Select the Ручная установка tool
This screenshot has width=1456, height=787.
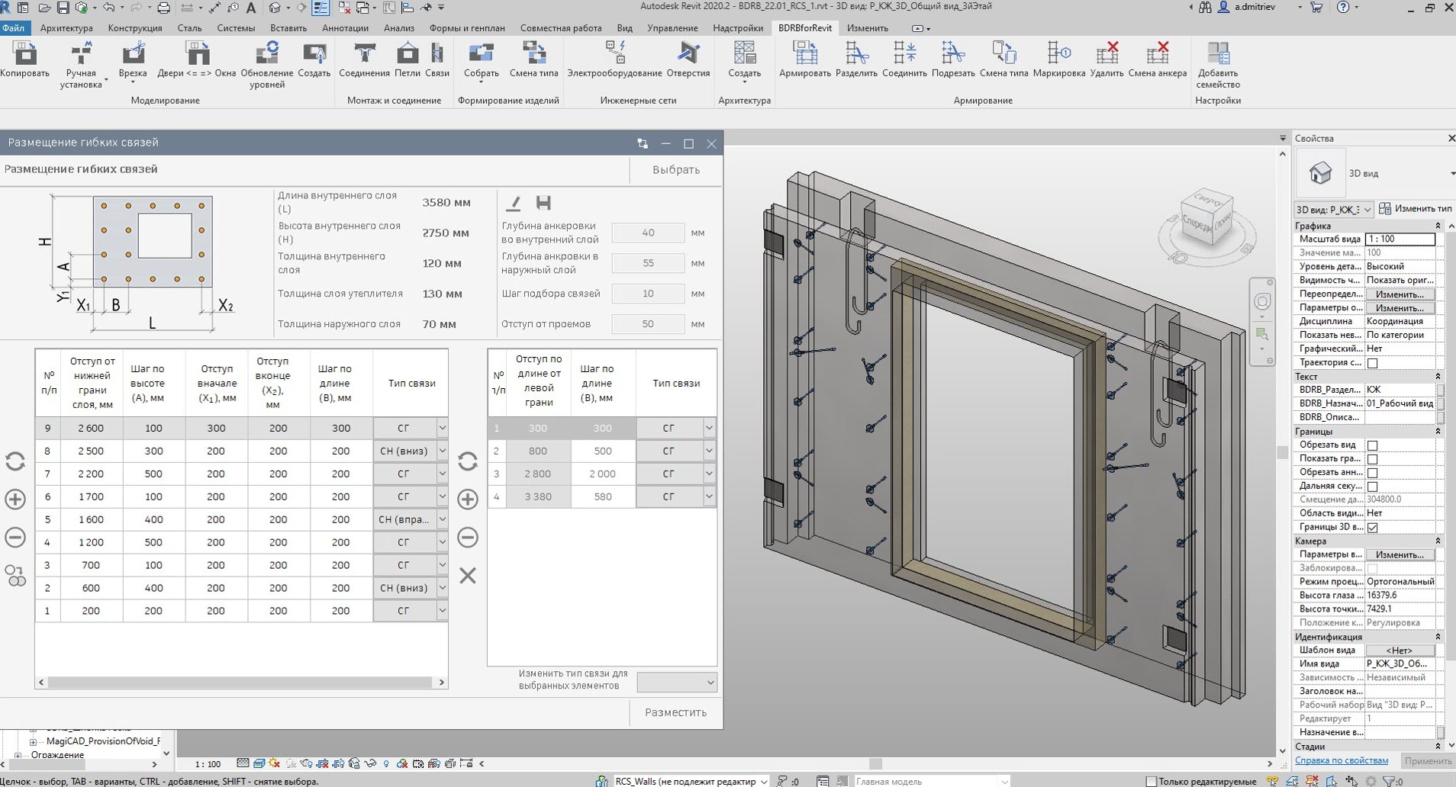coord(81,65)
